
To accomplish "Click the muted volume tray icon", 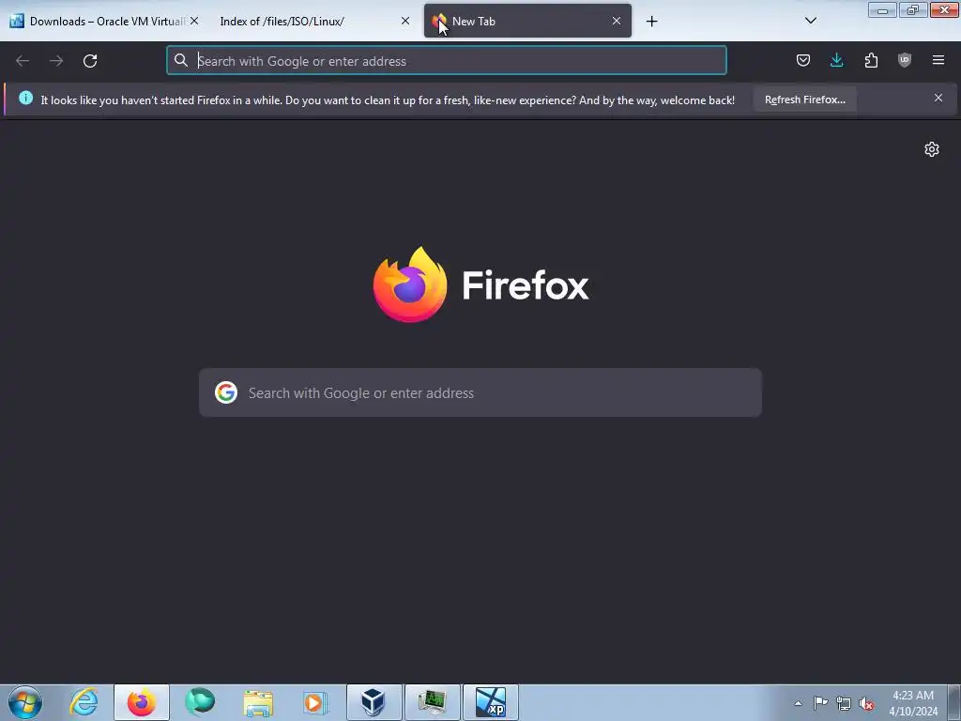I will click(x=866, y=703).
